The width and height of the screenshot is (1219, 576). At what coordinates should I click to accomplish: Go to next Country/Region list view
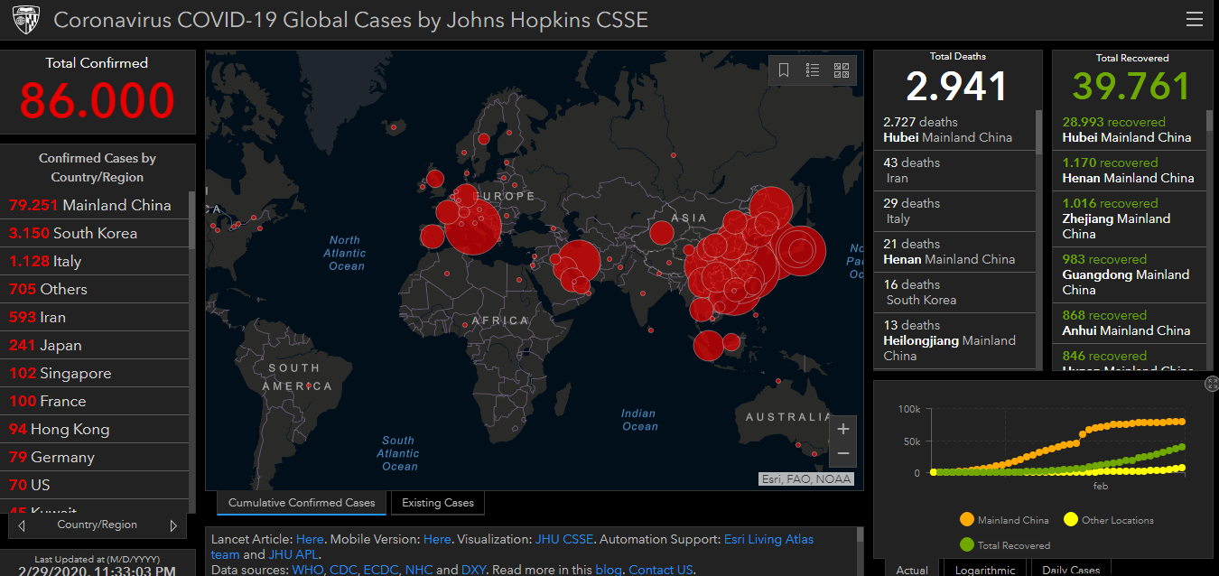pyautogui.click(x=173, y=525)
